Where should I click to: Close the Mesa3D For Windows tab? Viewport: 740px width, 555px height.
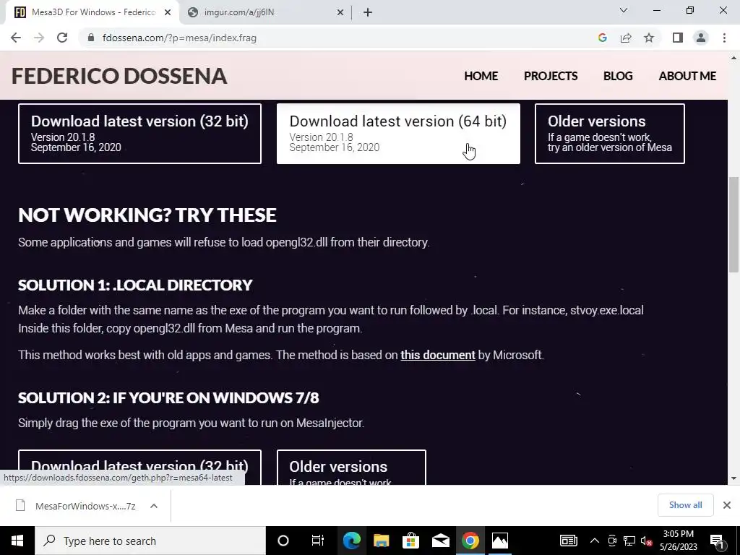click(x=168, y=12)
